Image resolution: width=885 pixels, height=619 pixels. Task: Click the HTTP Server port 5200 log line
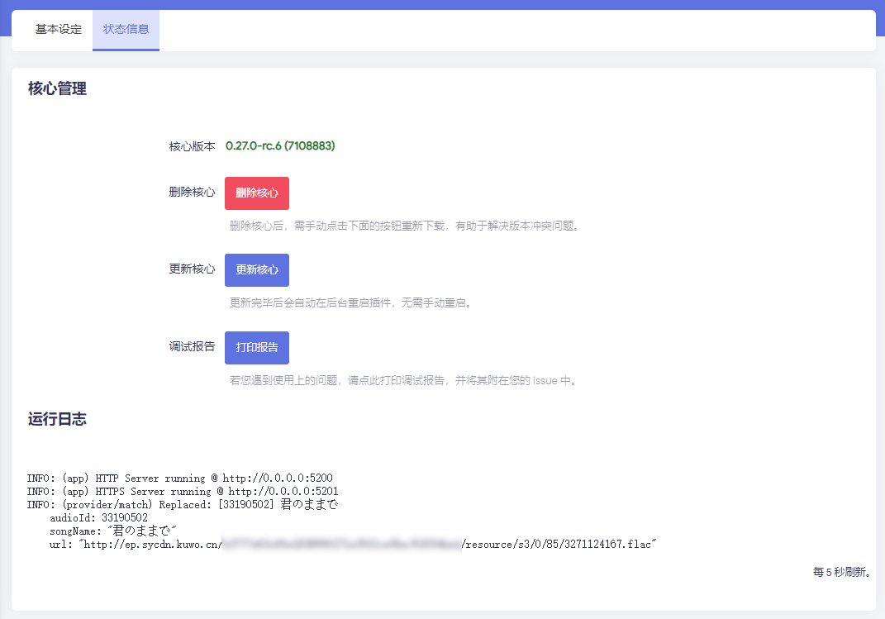point(180,479)
